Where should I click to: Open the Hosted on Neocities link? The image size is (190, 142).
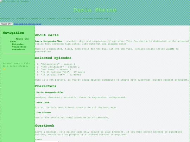click(28, 24)
